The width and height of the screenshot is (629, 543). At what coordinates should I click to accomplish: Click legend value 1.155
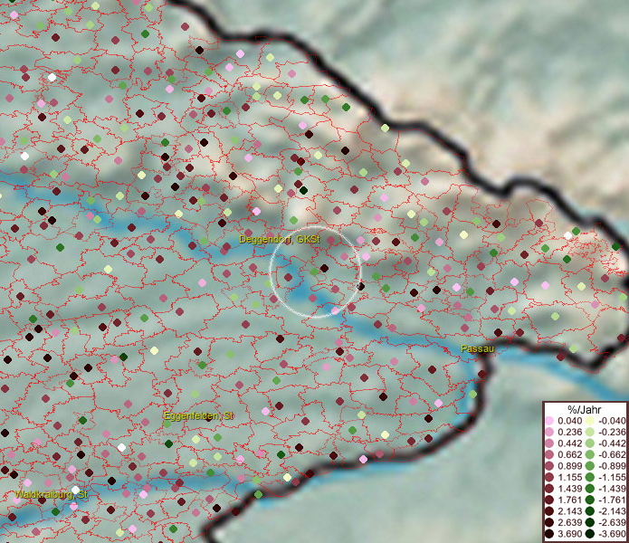569,477
